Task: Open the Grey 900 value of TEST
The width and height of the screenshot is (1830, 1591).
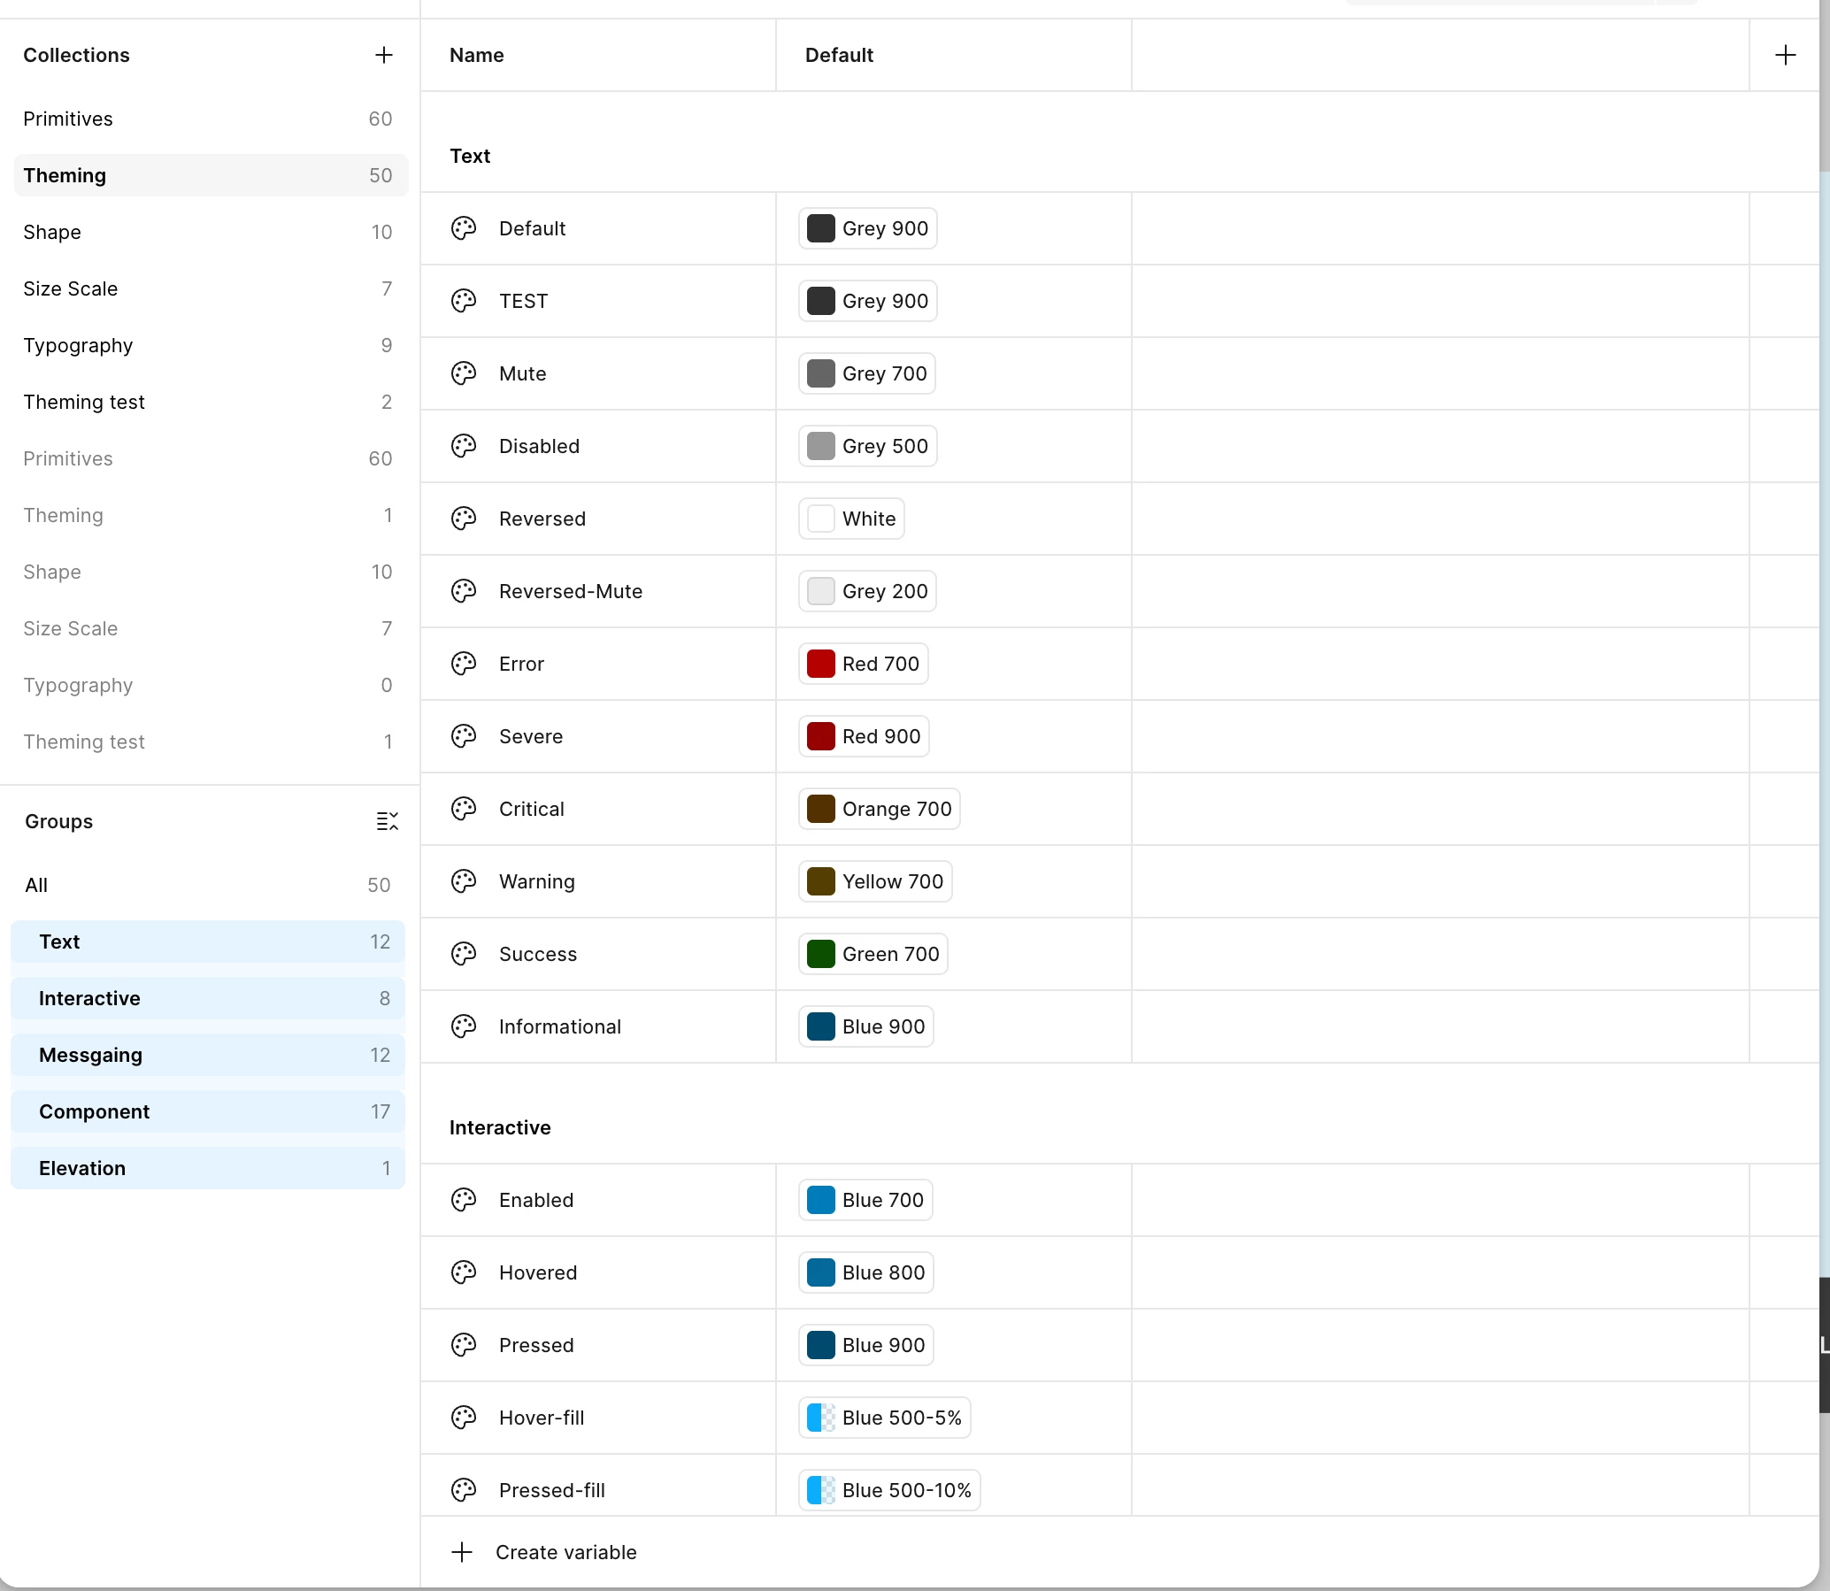Action: (867, 301)
